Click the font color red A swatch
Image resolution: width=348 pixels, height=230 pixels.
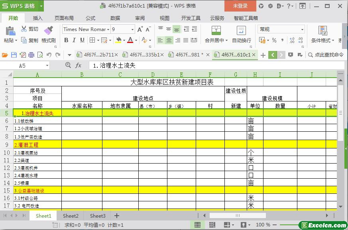pos(130,40)
